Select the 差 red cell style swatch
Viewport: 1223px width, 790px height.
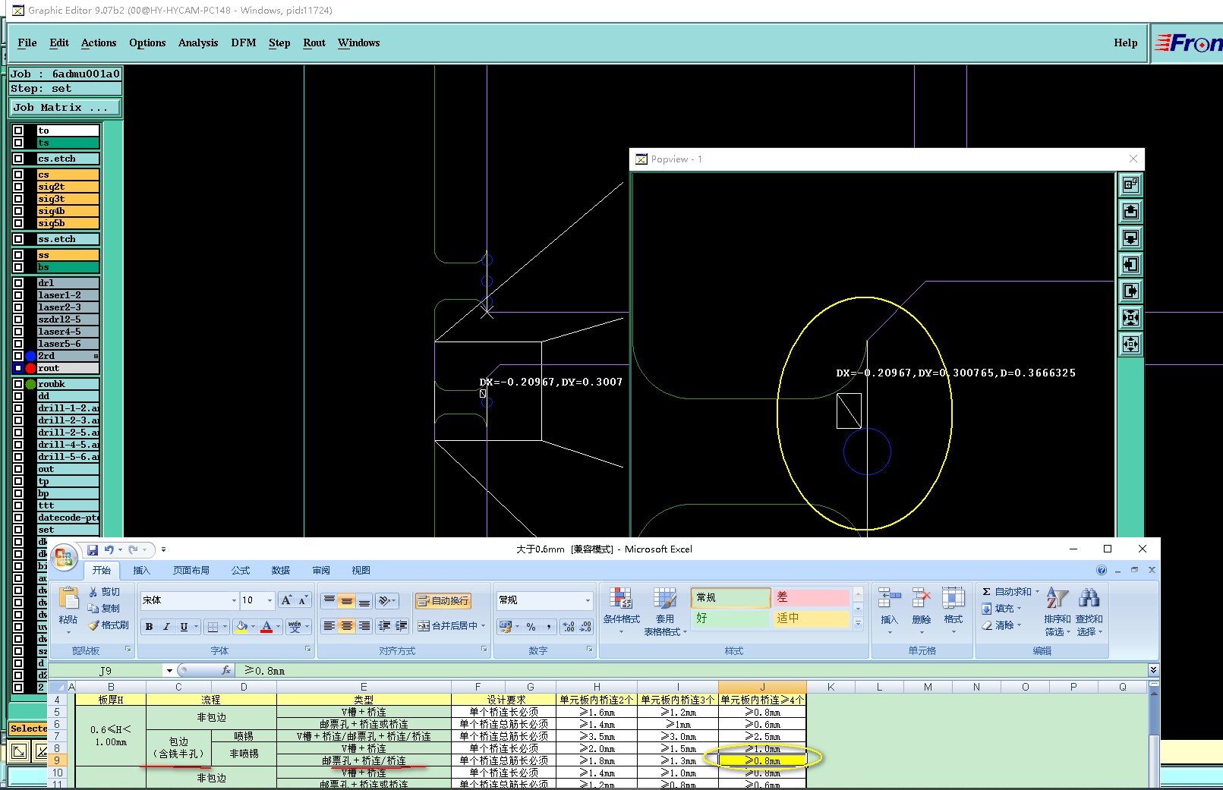[810, 598]
